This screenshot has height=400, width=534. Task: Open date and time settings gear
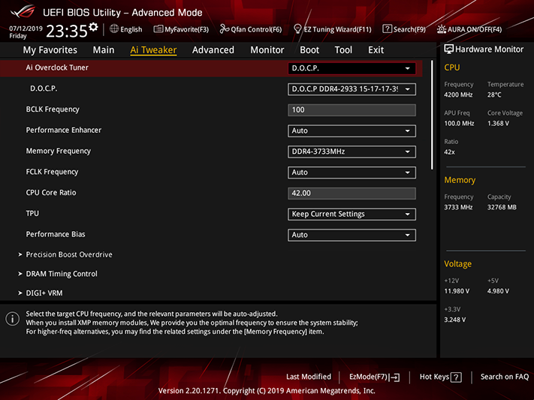click(x=93, y=27)
